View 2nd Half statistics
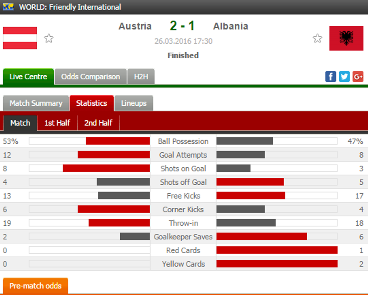This screenshot has height=295, width=368. click(98, 123)
